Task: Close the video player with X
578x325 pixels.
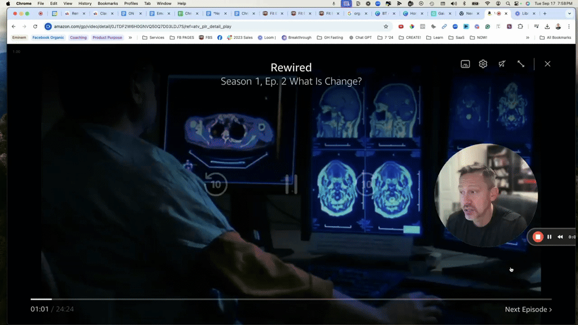Action: pyautogui.click(x=548, y=64)
